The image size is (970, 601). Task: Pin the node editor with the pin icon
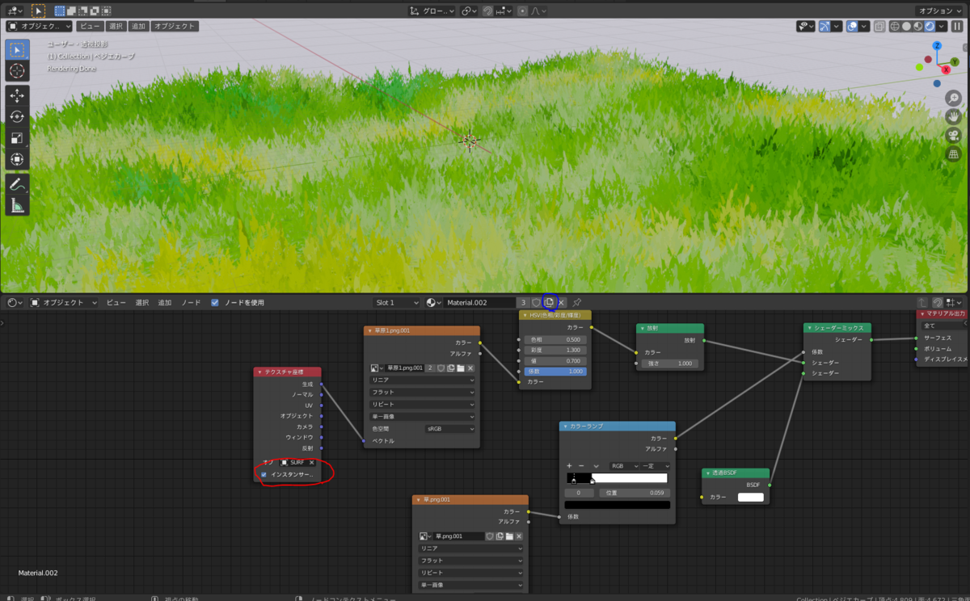(576, 302)
